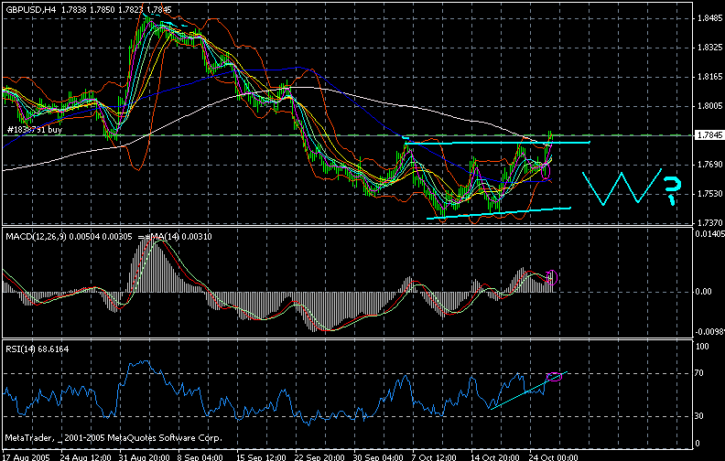Select the yellow-cyan question mark annotation

670,189
